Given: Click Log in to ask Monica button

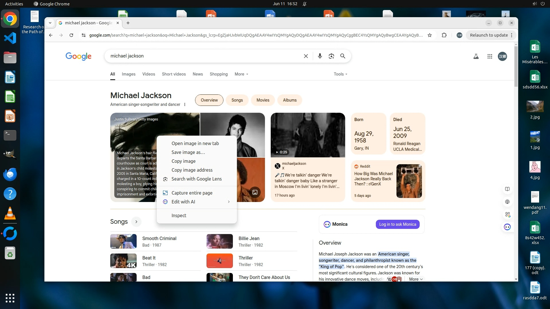Looking at the screenshot, I should (x=397, y=224).
